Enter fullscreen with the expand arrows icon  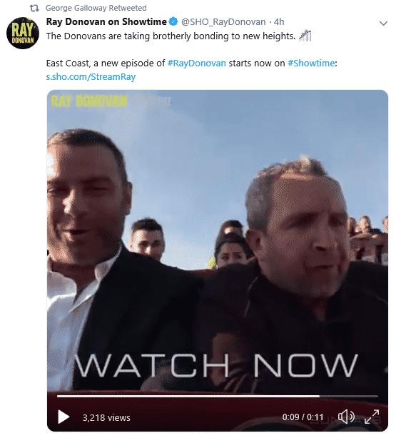coord(372,417)
